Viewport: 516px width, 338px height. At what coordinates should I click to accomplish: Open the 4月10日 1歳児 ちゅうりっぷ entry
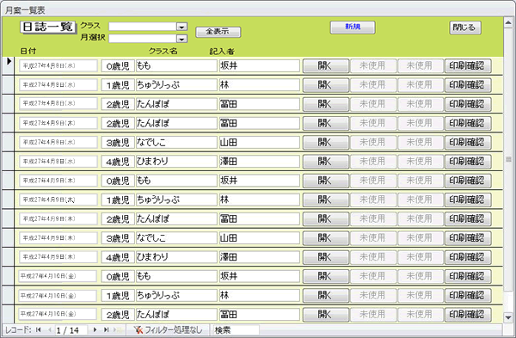pos(326,295)
